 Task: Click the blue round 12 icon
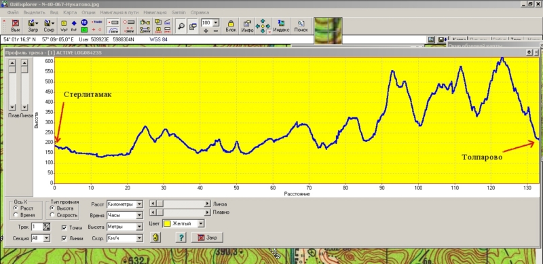pos(83,22)
